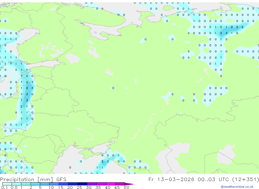
Task: Click the weatheronline.co.uk copyright link
Action: (237, 187)
